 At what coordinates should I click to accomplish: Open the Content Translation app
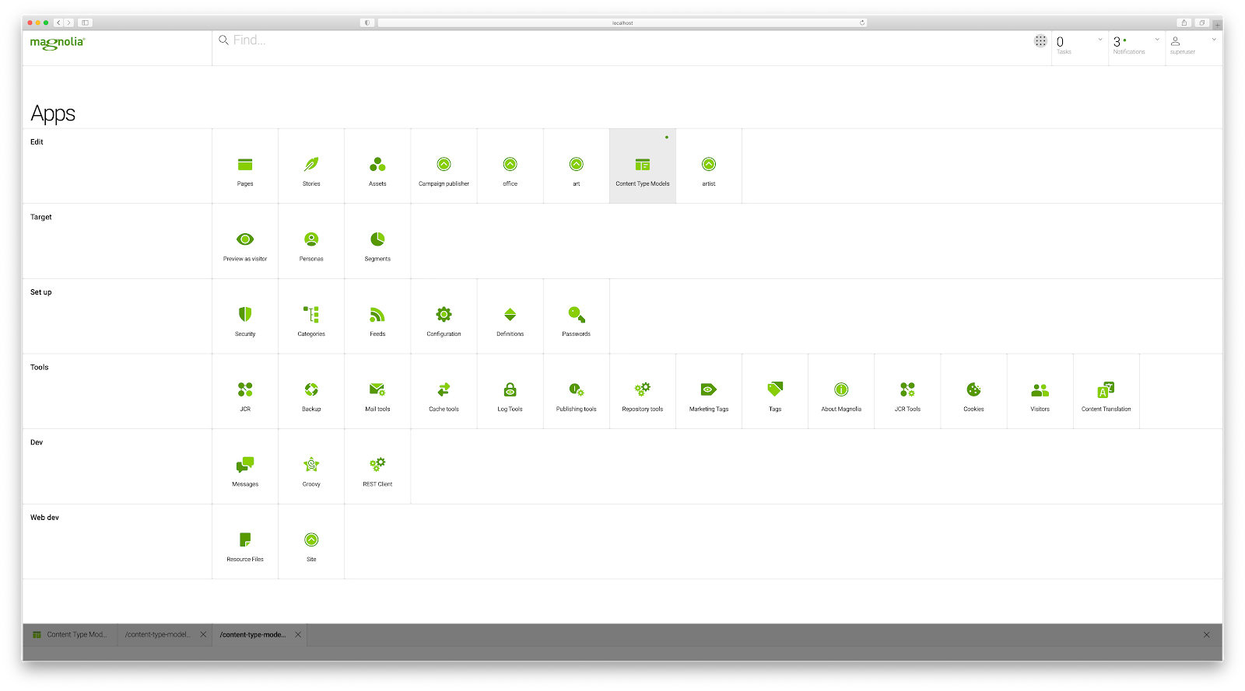coord(1106,392)
